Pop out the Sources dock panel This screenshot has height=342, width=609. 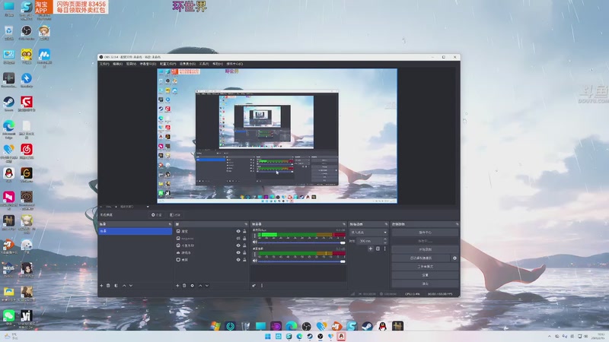point(246,224)
